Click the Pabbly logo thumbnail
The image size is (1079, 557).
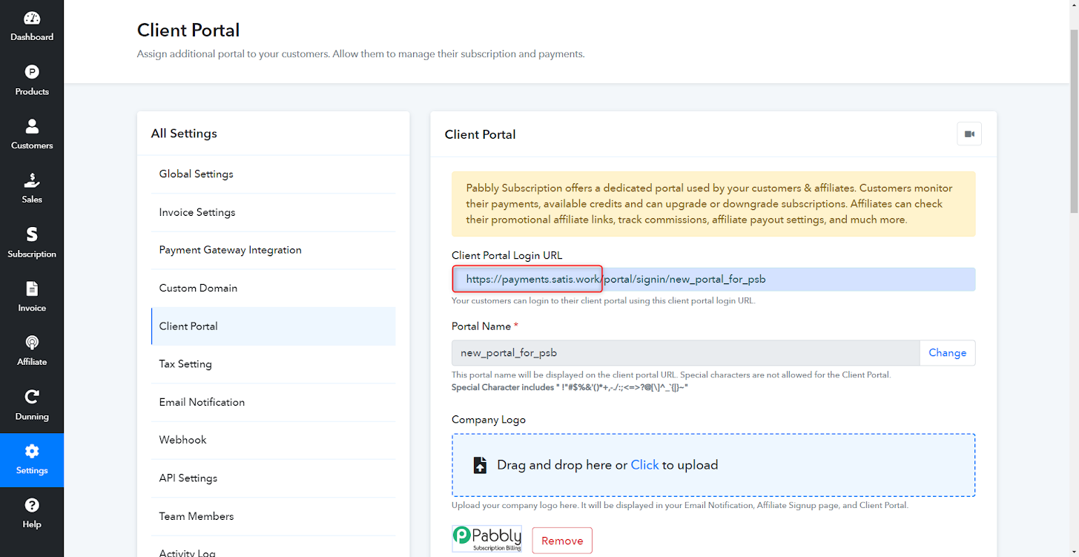coord(486,539)
